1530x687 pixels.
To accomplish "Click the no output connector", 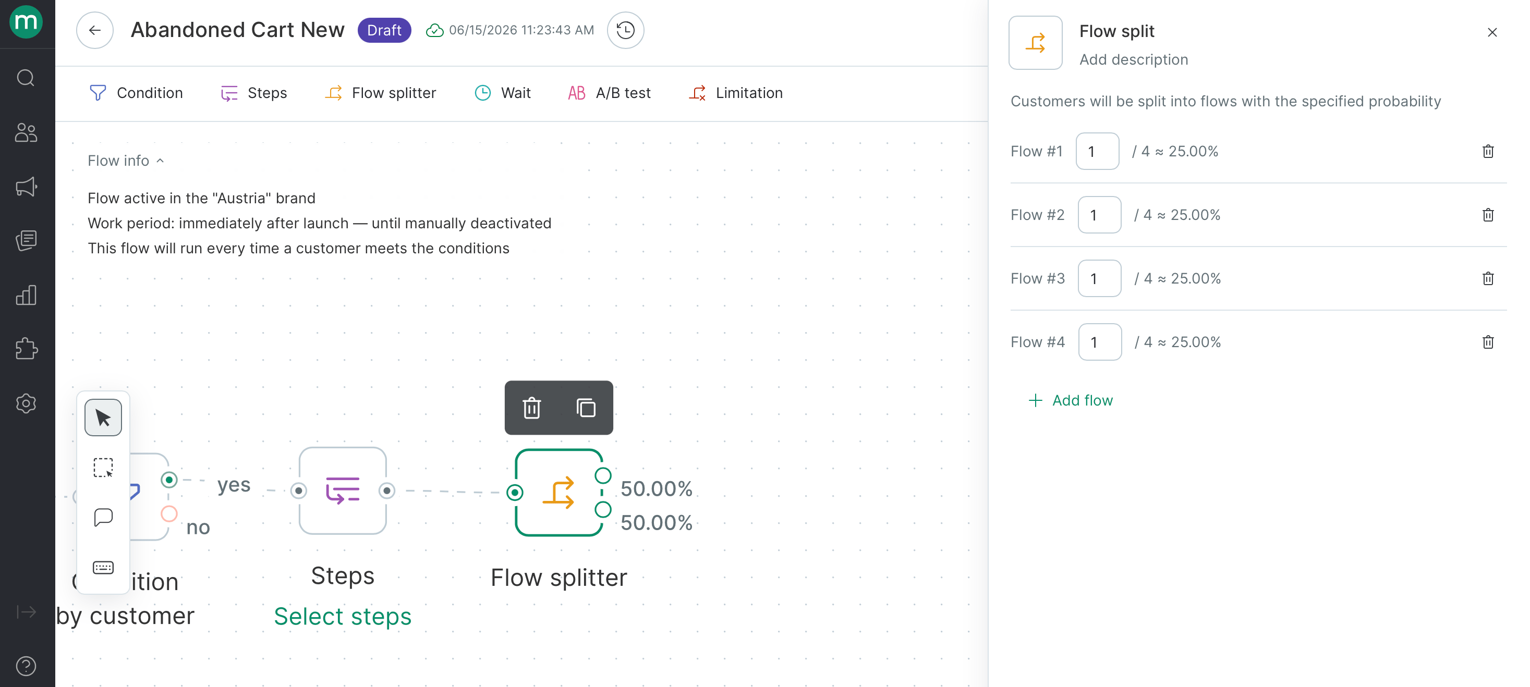I will 169,514.
